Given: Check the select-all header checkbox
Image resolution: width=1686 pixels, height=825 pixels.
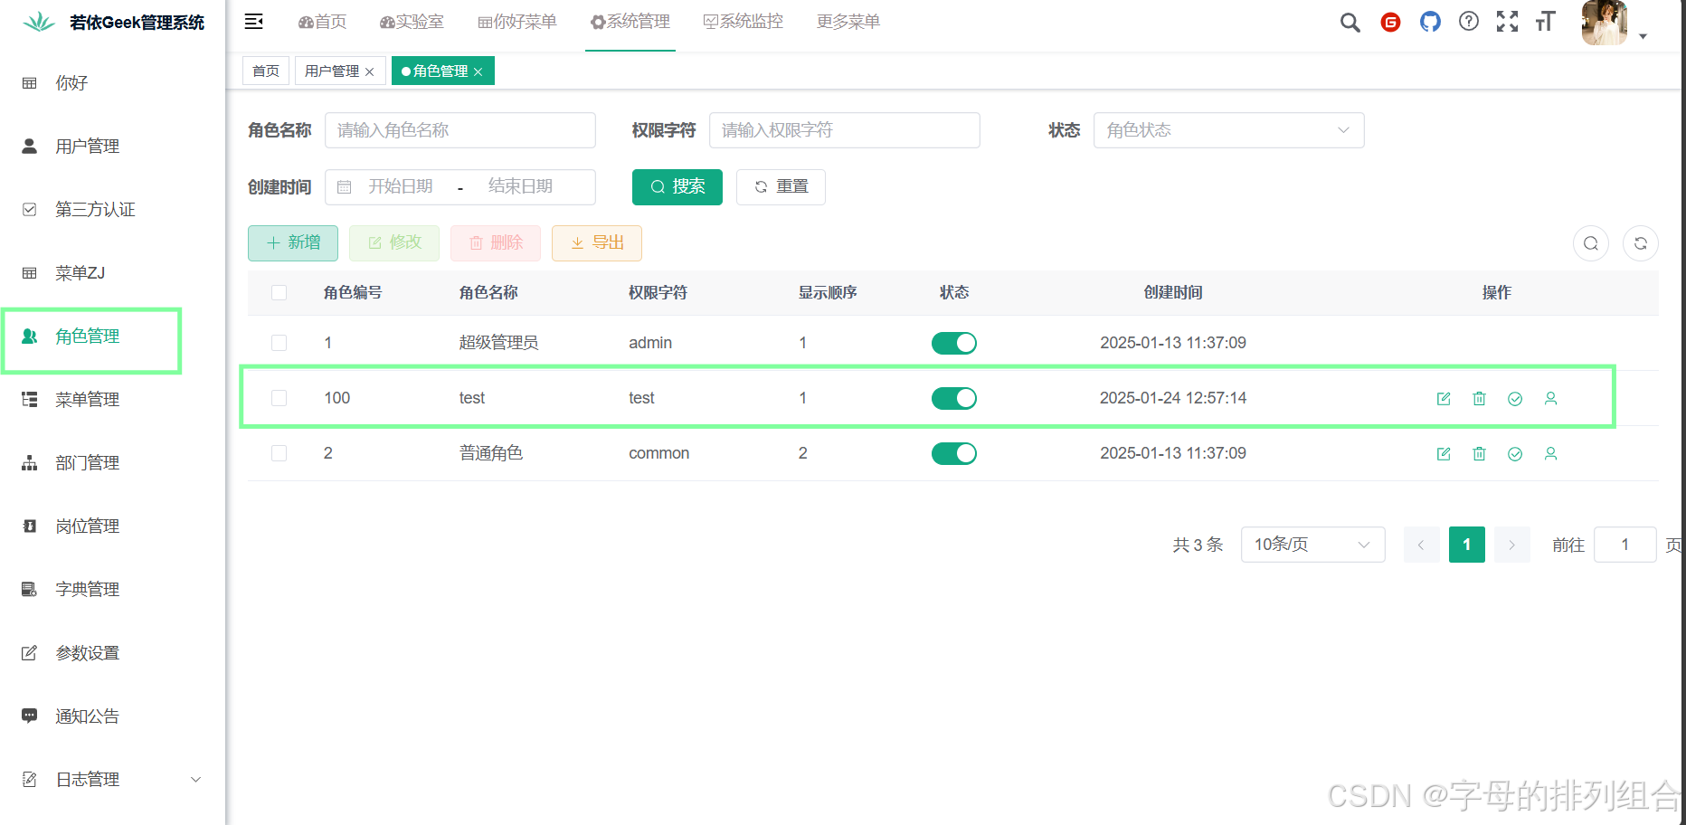Looking at the screenshot, I should 279,292.
